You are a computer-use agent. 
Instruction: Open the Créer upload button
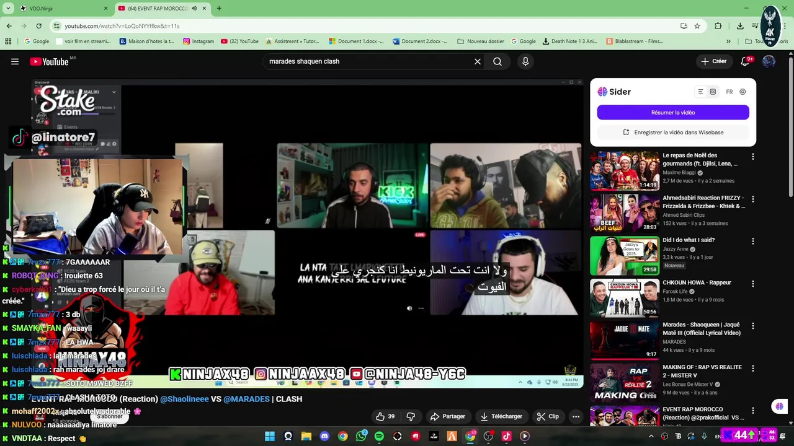(x=714, y=61)
